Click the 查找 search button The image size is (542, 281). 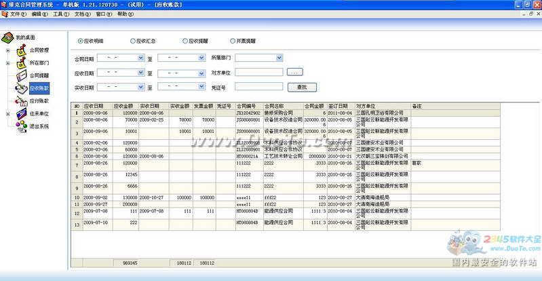click(302, 87)
